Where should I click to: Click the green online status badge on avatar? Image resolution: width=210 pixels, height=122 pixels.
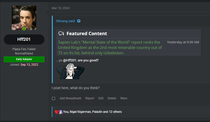click(x=24, y=29)
